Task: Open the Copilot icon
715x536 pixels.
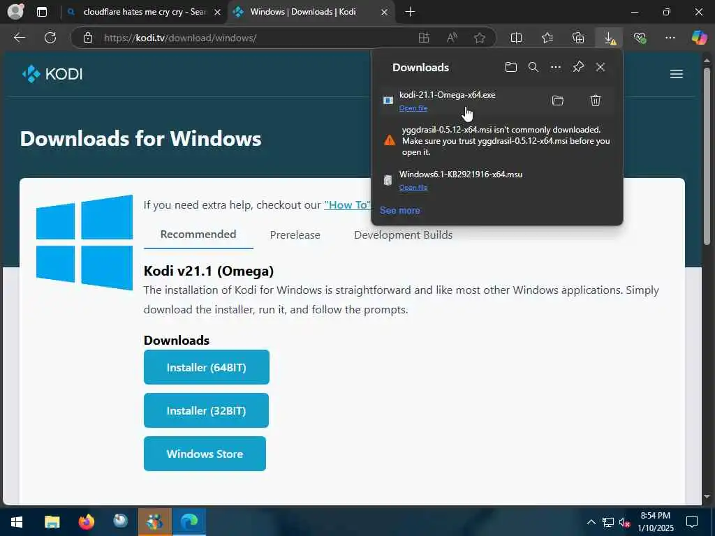Action: tap(698, 38)
